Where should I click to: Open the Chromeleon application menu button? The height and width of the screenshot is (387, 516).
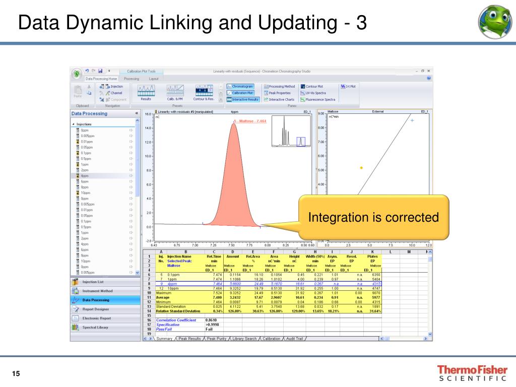(x=77, y=74)
